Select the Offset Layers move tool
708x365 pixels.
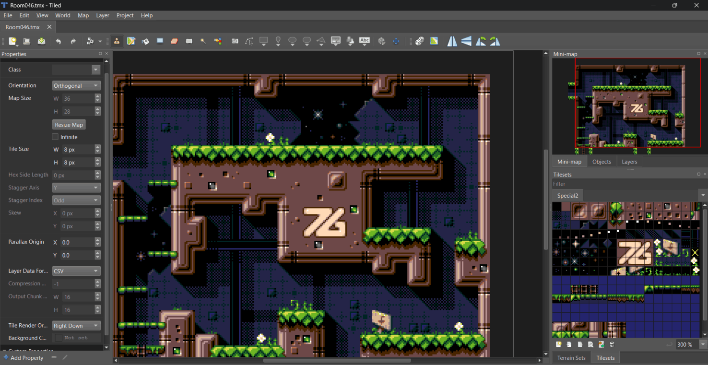click(396, 41)
